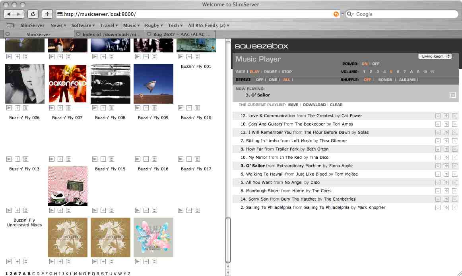Switch to the Index of /downloads tab
Viewport: 462px width, 276px height.
[111, 35]
